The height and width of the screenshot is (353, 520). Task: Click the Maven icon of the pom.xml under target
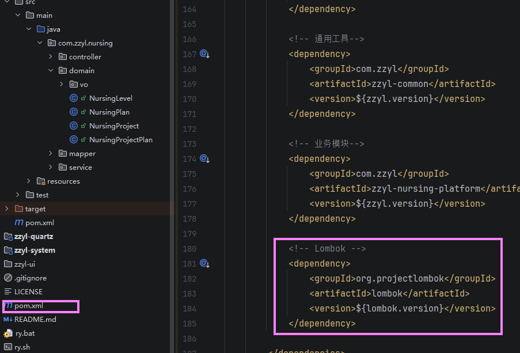19,223
